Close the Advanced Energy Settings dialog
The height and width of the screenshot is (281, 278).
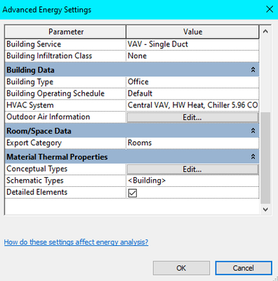(x=270, y=9)
